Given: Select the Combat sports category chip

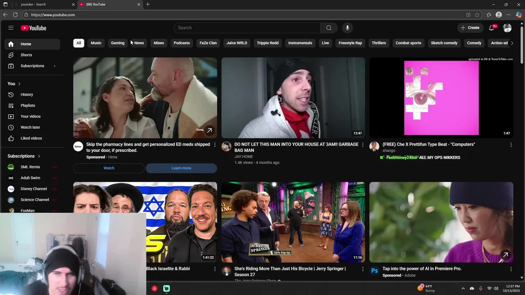Looking at the screenshot, I should (x=409, y=43).
